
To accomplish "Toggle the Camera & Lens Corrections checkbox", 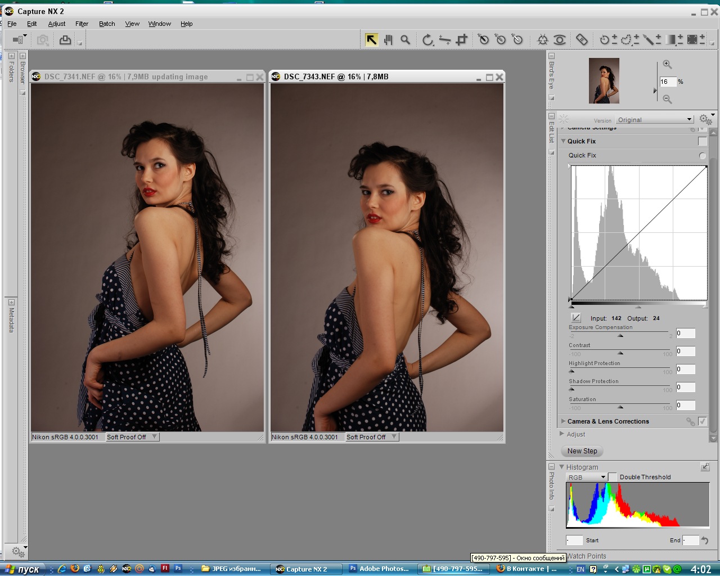I will tap(702, 421).
